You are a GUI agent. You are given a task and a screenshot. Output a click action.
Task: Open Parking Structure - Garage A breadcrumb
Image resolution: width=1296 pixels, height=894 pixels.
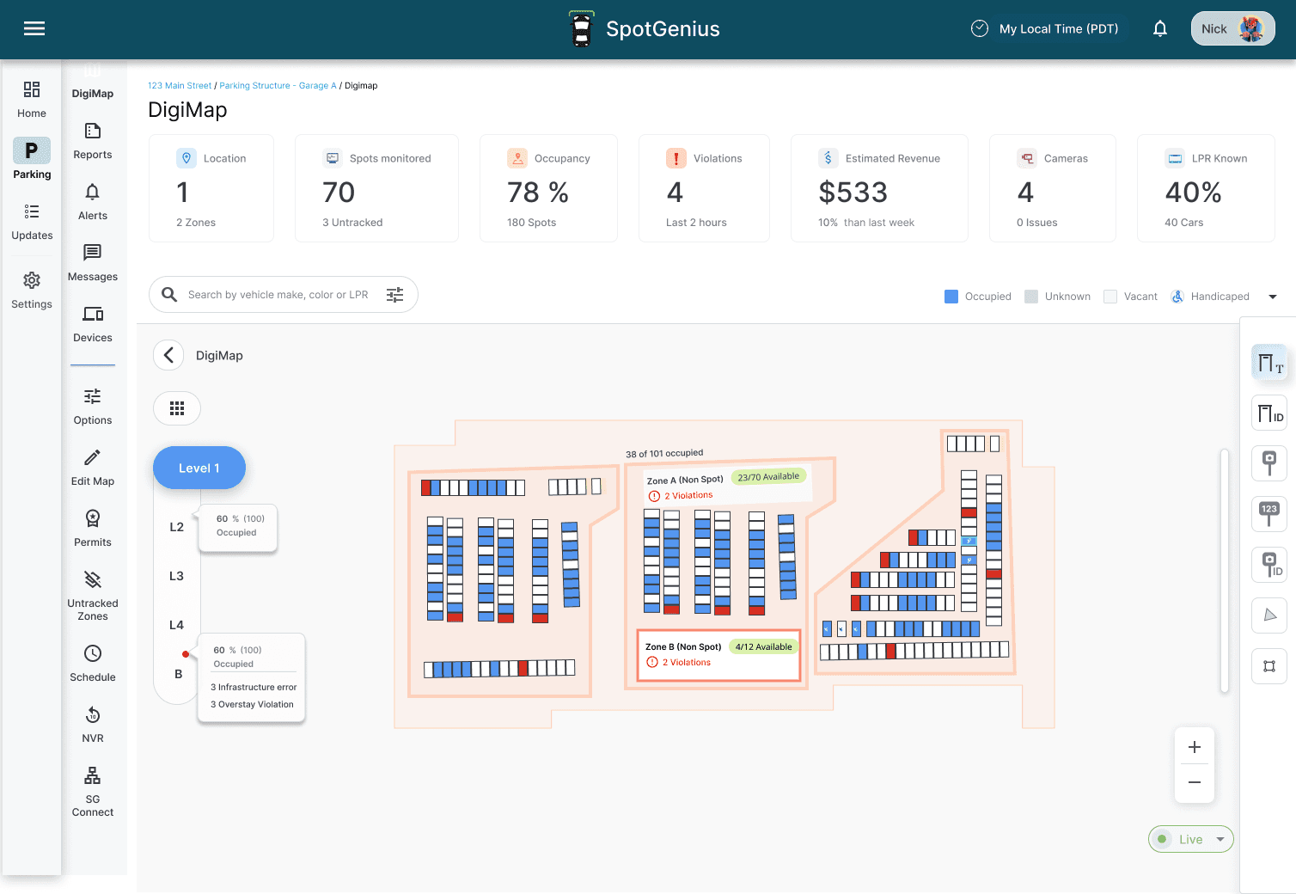coord(278,86)
